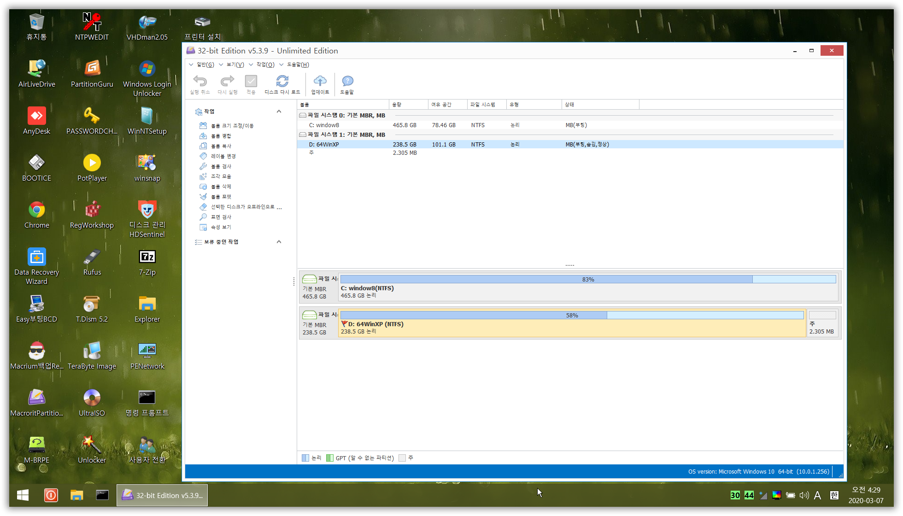Choose 볼륨 삭제 delete volume
Screen dimensions: 903x516
221,187
